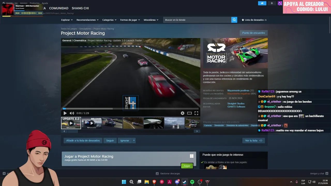
Task: Click Añadir a tu lista de deseados
Action: tap(83, 141)
